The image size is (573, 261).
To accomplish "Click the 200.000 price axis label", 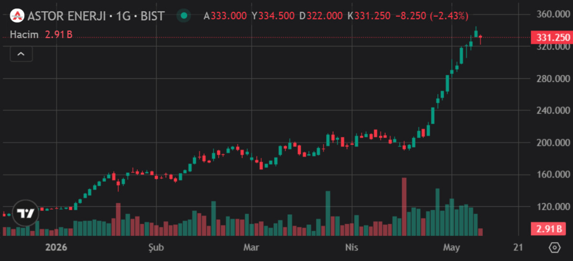I will coord(553,142).
